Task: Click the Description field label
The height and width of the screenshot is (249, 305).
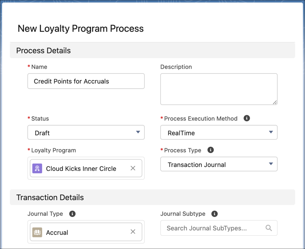Action: 176,67
